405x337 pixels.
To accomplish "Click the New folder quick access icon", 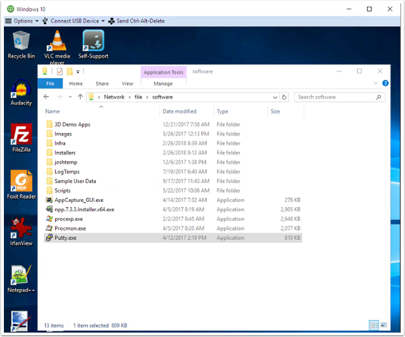I will point(70,71).
